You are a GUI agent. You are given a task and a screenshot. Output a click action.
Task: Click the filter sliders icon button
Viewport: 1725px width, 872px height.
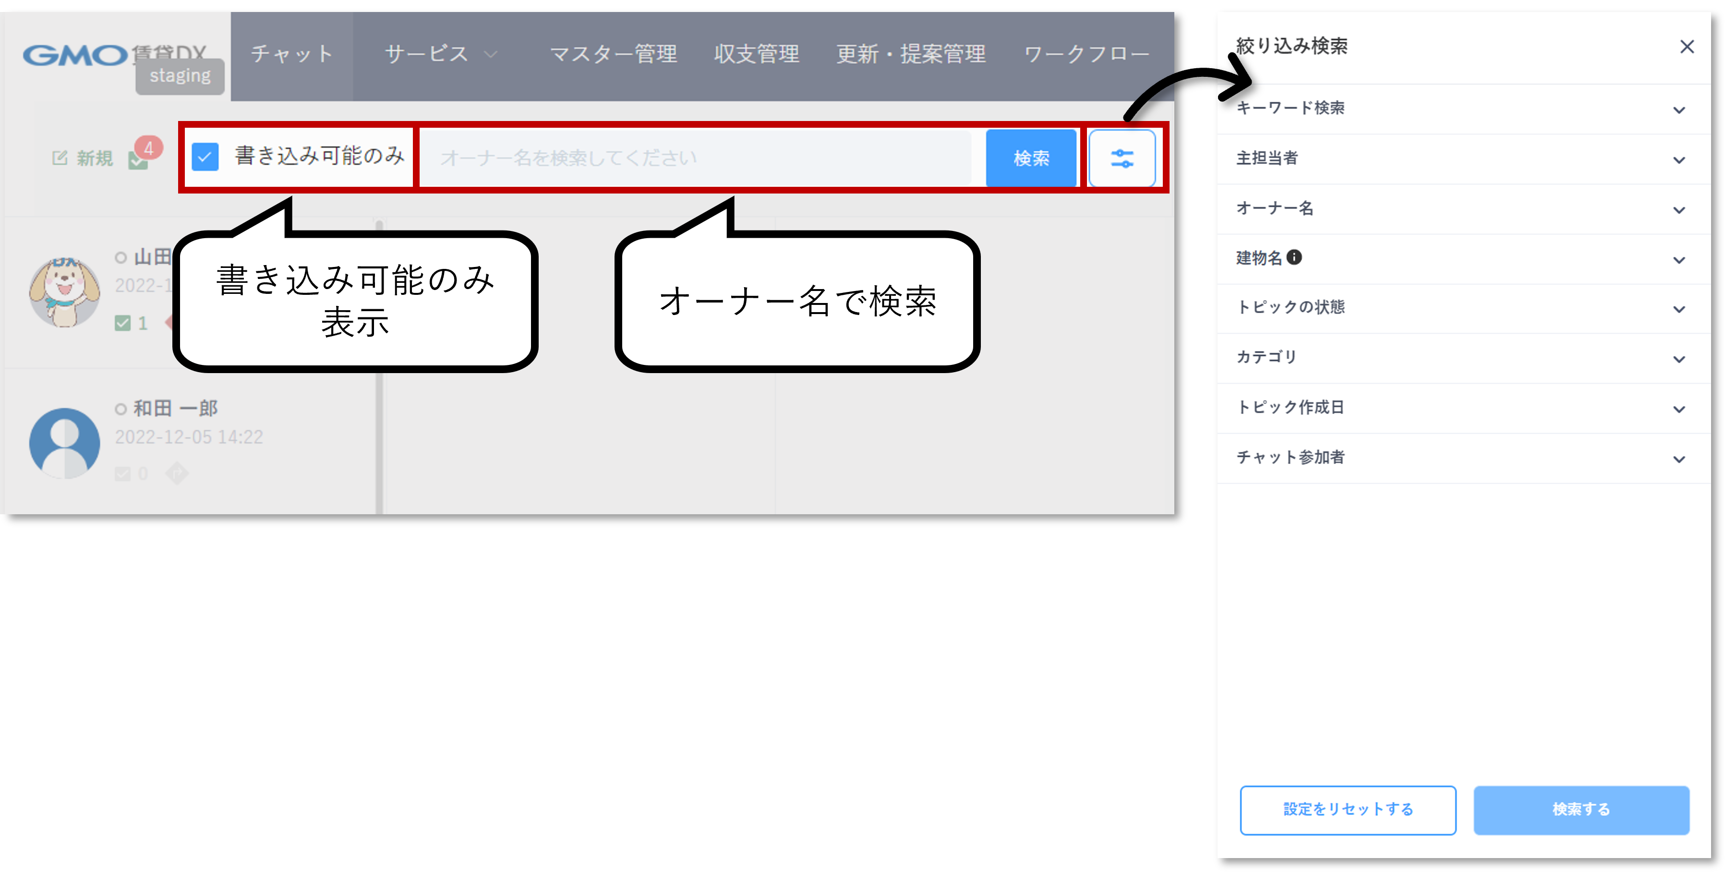point(1122,158)
